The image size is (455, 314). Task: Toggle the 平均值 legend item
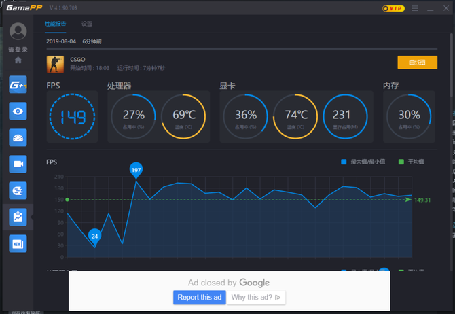411,162
